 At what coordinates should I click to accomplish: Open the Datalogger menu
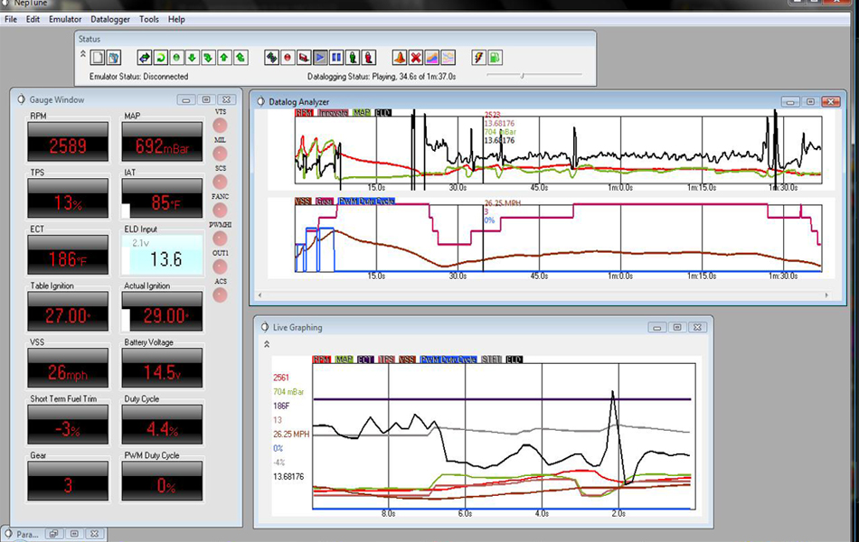pyautogui.click(x=110, y=19)
